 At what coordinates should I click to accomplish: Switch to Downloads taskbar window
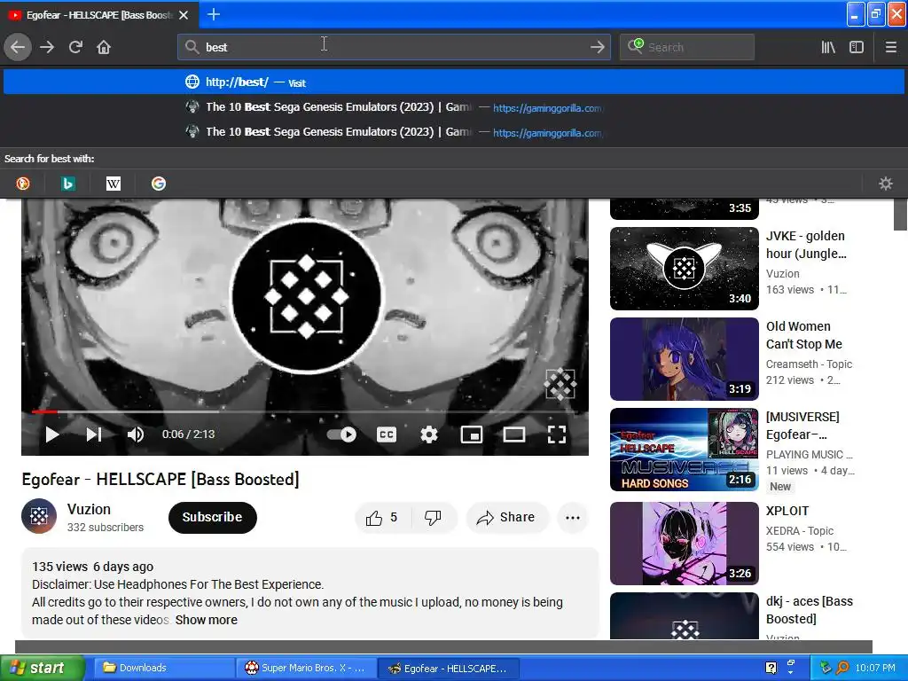(x=163, y=669)
